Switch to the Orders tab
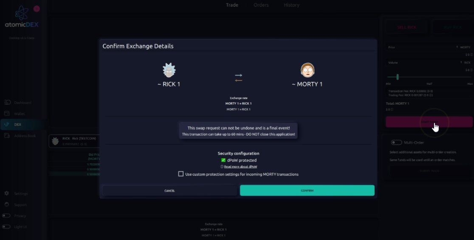 261,5
